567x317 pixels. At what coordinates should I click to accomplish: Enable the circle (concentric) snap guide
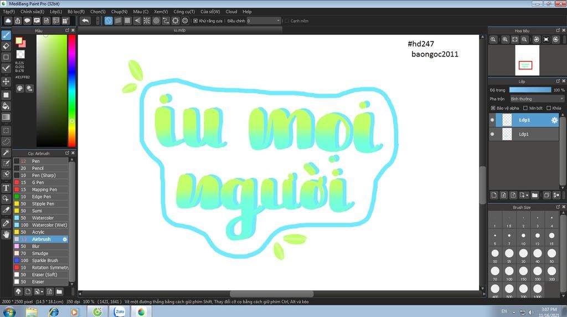[x=156, y=21]
